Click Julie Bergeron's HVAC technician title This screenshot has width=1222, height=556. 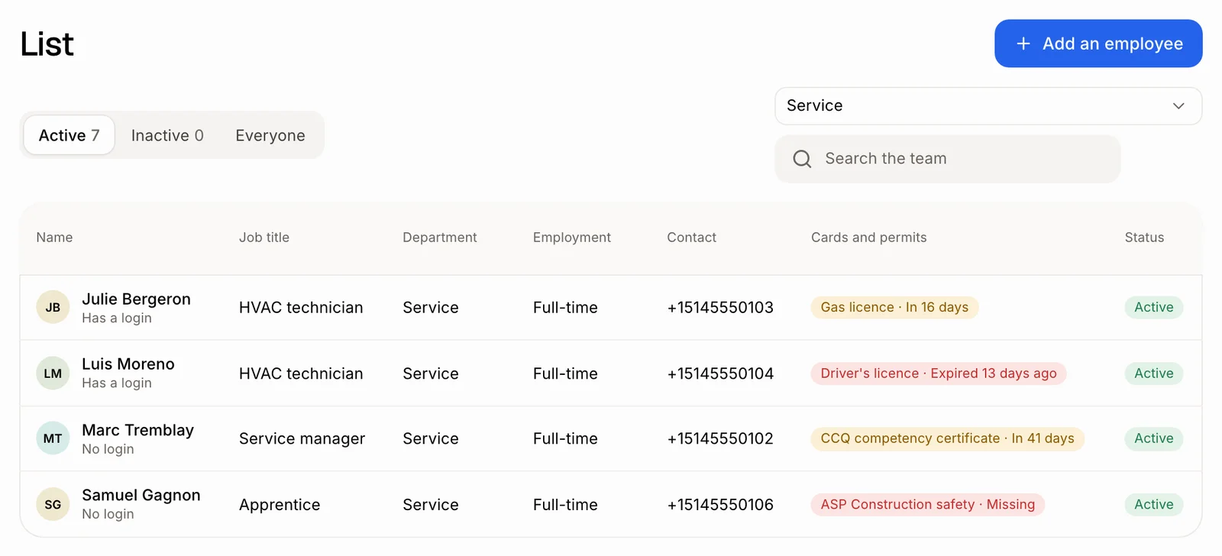click(x=301, y=308)
